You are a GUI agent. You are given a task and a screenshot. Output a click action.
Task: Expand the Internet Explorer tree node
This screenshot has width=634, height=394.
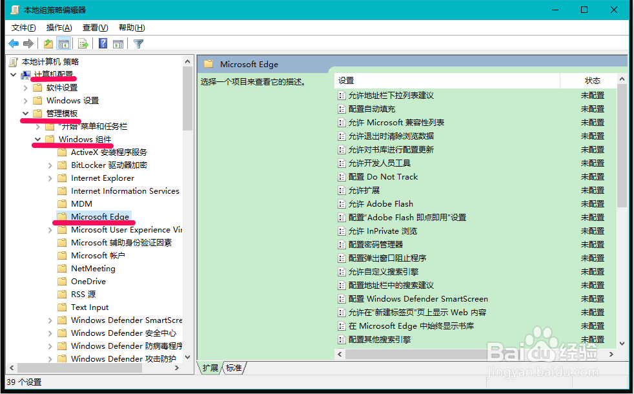click(50, 178)
